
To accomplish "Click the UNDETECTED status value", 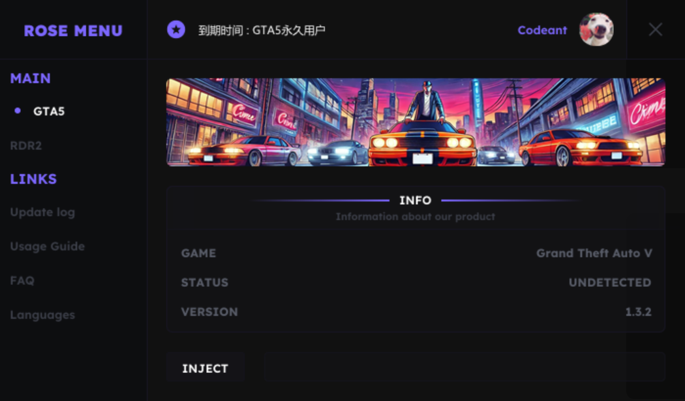I will [610, 282].
